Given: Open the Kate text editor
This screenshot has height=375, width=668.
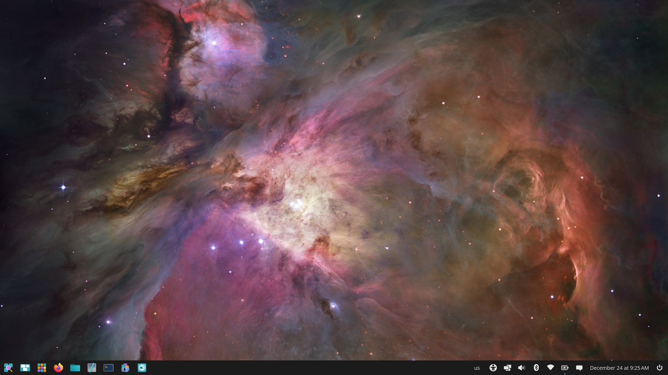Looking at the screenshot, I should [91, 368].
